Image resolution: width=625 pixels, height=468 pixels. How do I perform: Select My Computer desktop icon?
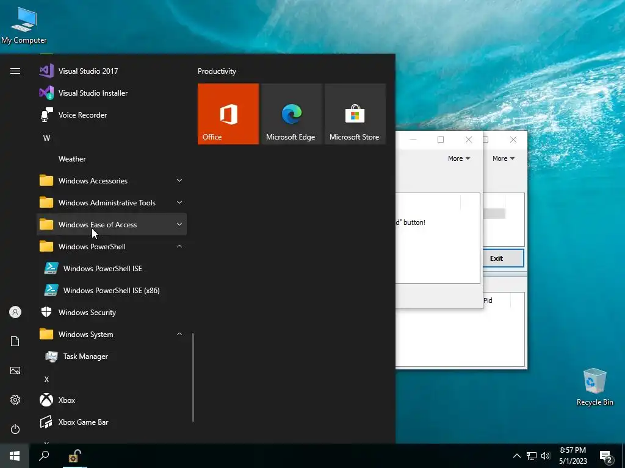pyautogui.click(x=24, y=25)
